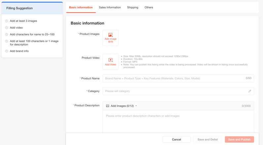
Task: Select the Basic information tab
Action: [81, 7]
